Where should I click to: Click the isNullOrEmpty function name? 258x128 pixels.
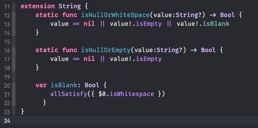[106, 50]
